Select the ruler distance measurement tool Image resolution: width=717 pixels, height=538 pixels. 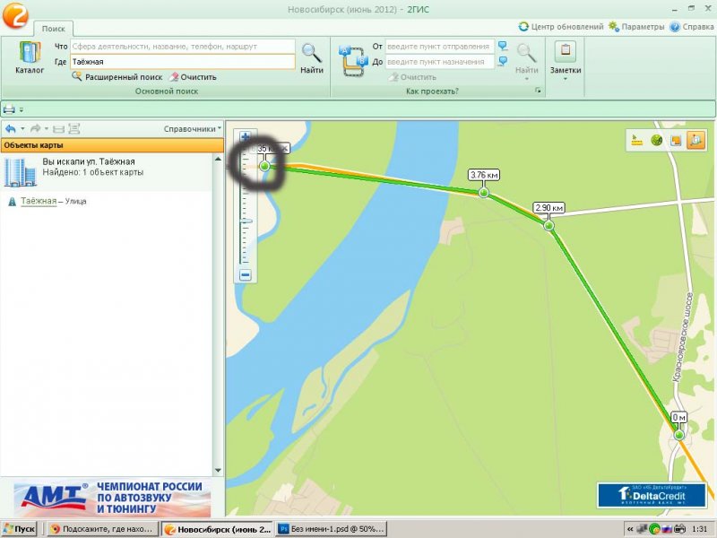coord(637,140)
